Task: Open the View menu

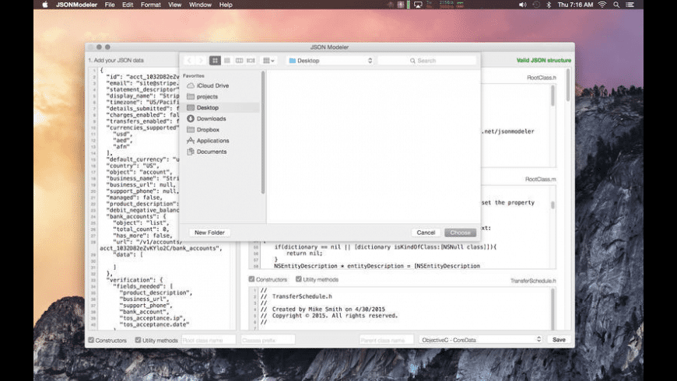Action: pos(174,5)
